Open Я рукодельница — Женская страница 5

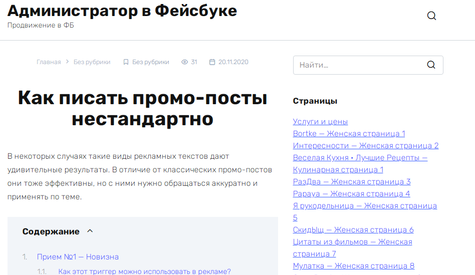(365, 212)
